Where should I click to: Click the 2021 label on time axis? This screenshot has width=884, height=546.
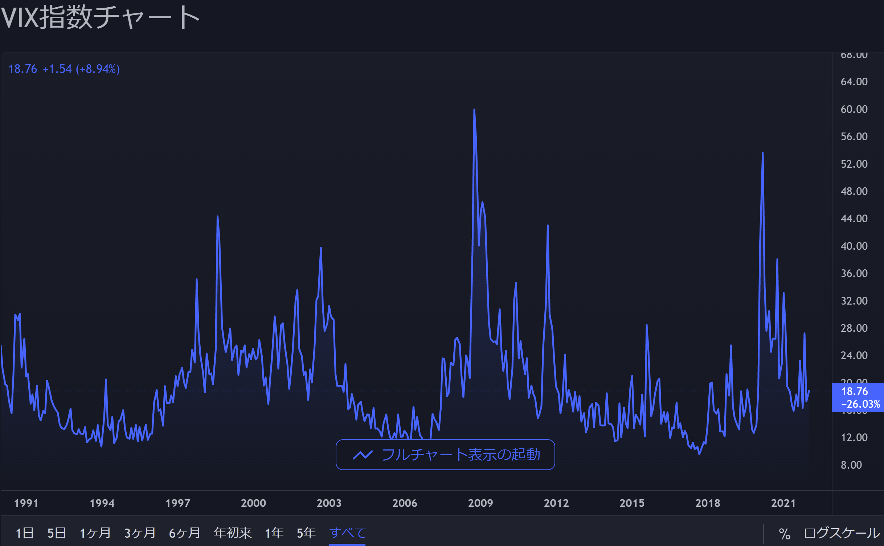point(783,503)
